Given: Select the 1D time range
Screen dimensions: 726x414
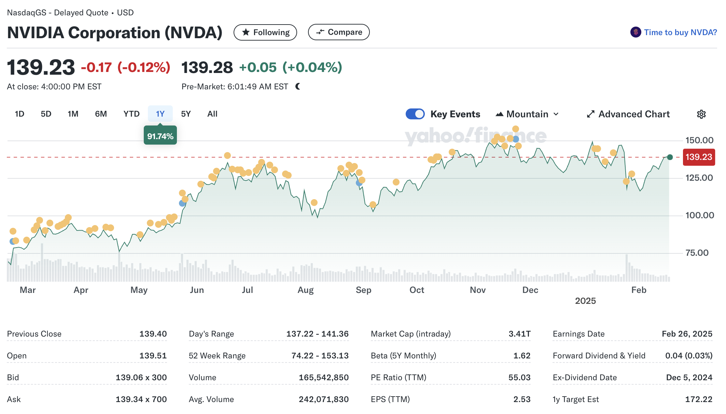Looking at the screenshot, I should point(19,114).
